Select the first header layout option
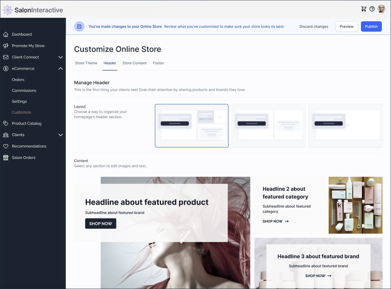 tap(191, 126)
